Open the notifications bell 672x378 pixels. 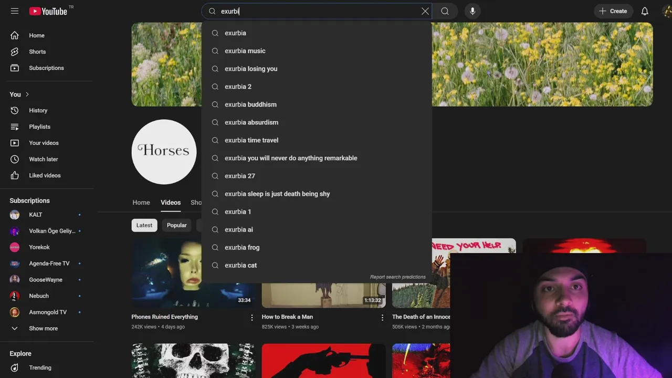645,11
